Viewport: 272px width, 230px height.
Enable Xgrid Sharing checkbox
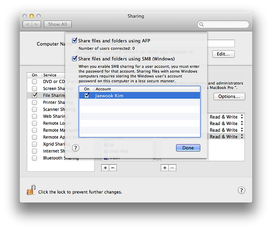pyautogui.click(x=34, y=144)
